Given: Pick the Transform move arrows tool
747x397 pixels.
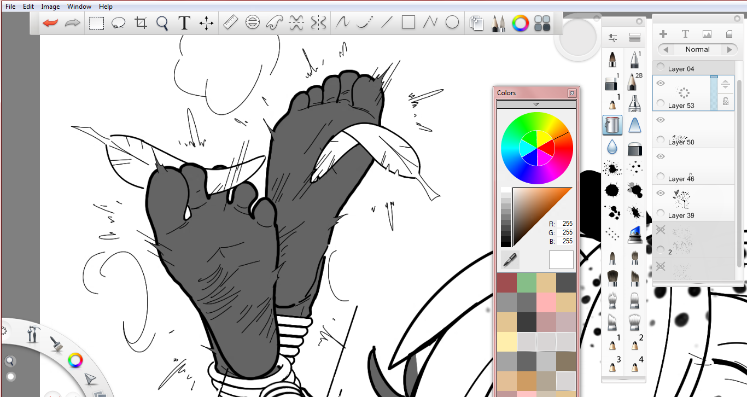Looking at the screenshot, I should click(x=206, y=23).
